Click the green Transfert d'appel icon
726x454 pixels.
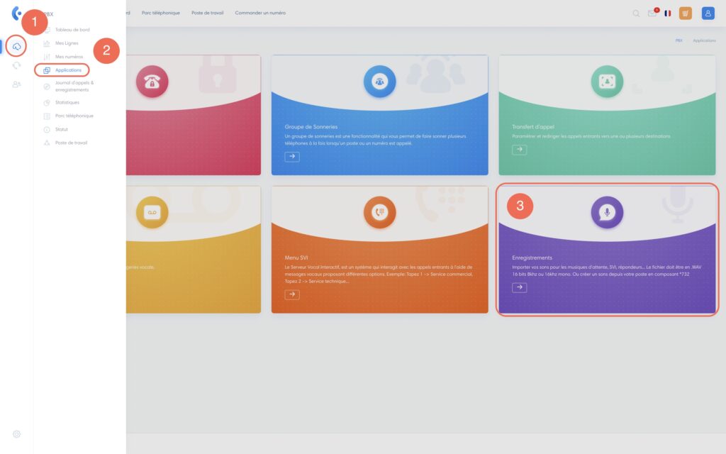607,81
